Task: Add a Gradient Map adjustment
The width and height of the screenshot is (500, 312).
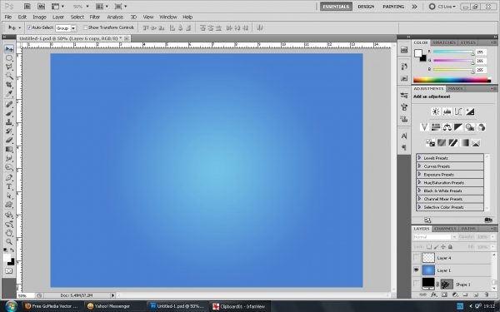Action: [x=465, y=143]
